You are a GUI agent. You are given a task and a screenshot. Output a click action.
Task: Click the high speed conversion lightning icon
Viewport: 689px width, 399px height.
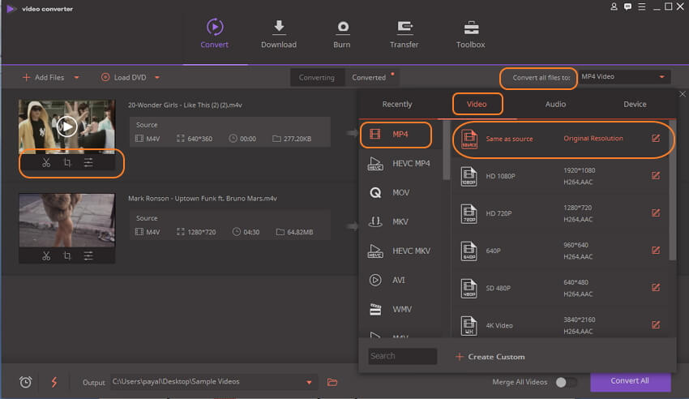(53, 382)
